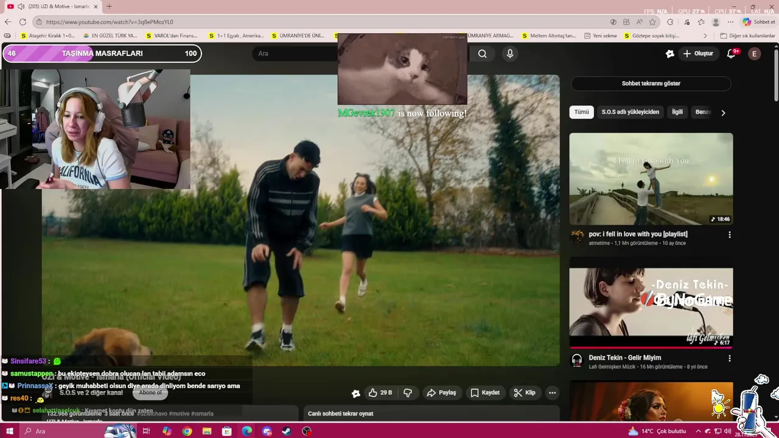
Task: Open Steam from taskbar
Action: 286,431
